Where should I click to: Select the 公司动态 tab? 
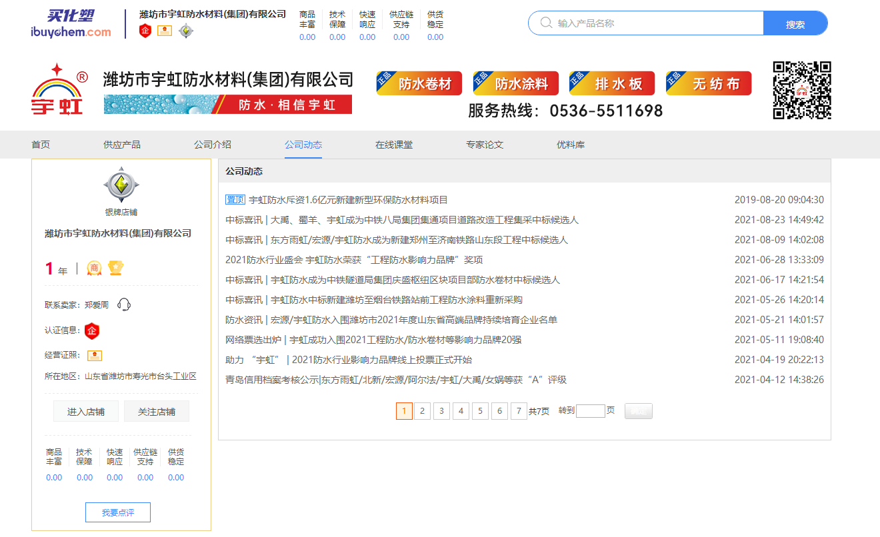(303, 145)
